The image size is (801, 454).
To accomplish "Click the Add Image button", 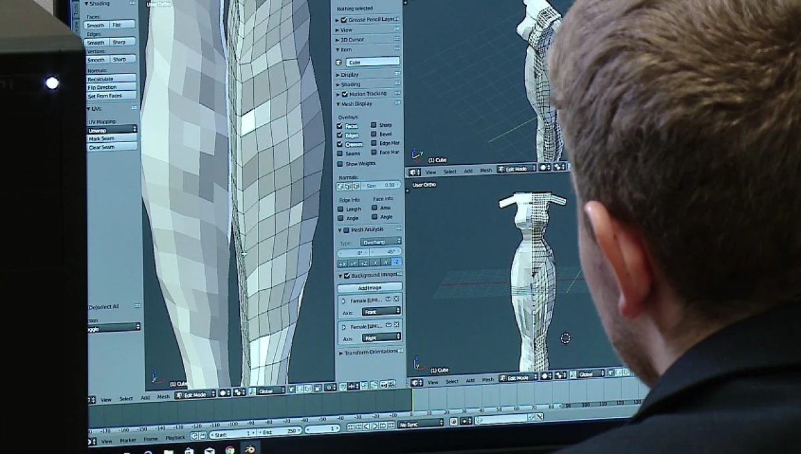I will click(x=369, y=288).
